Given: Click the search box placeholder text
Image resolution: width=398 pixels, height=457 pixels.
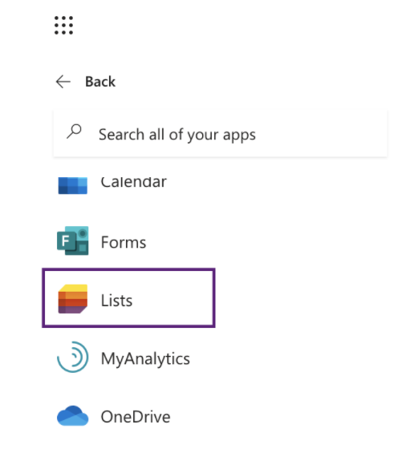Looking at the screenshot, I should click(177, 135).
